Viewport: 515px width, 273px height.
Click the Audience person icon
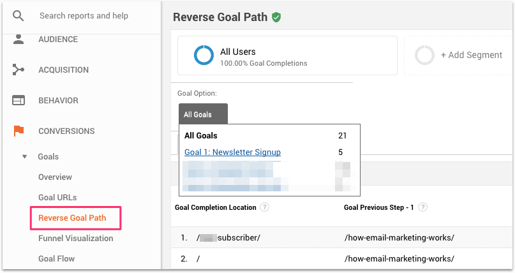pos(19,40)
